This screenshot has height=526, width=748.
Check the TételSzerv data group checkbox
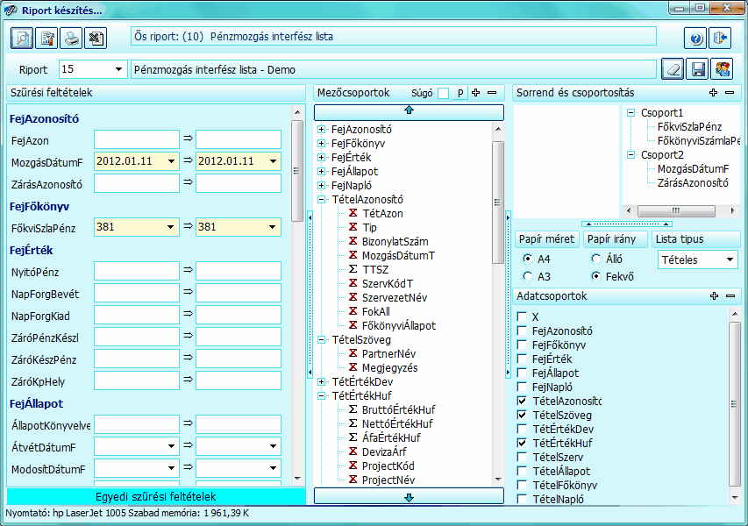pos(523,457)
